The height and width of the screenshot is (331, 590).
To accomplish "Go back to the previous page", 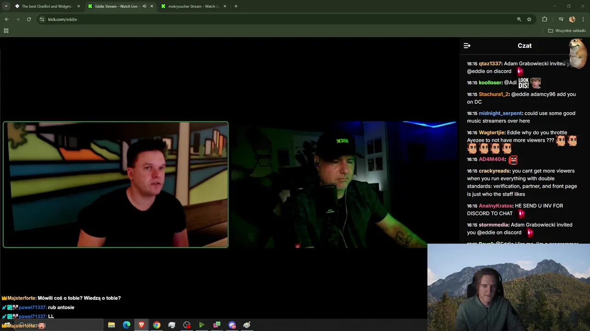I will pos(6,19).
